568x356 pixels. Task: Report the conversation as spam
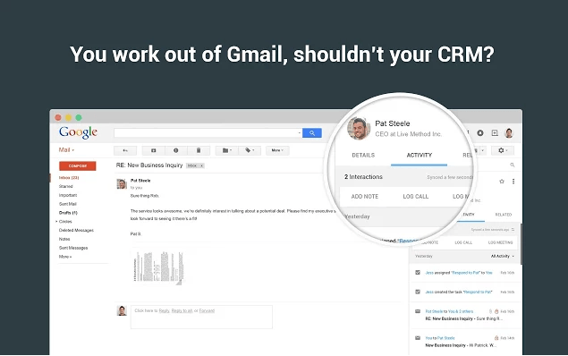tap(176, 150)
